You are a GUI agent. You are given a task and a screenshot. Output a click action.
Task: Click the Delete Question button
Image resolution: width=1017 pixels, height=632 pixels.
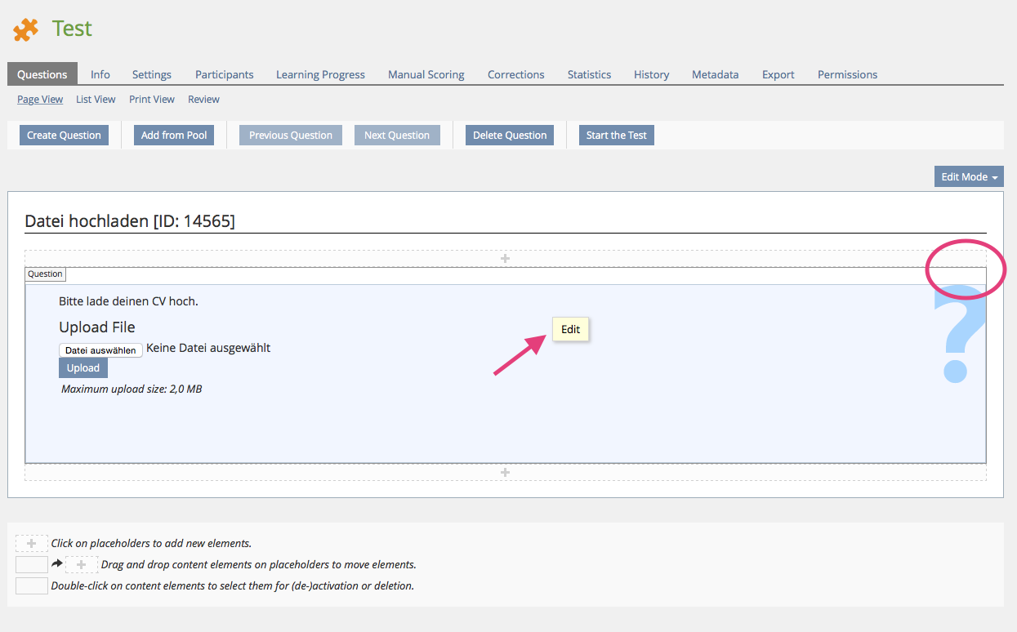[510, 136]
